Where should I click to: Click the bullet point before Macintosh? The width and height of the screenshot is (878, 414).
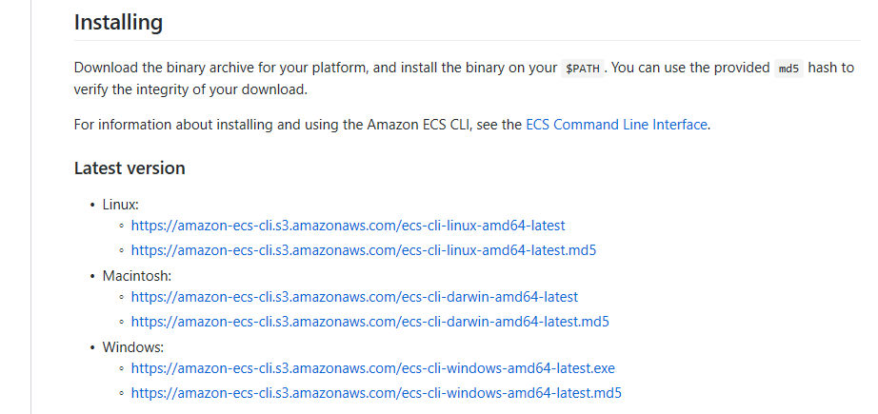[x=92, y=276]
